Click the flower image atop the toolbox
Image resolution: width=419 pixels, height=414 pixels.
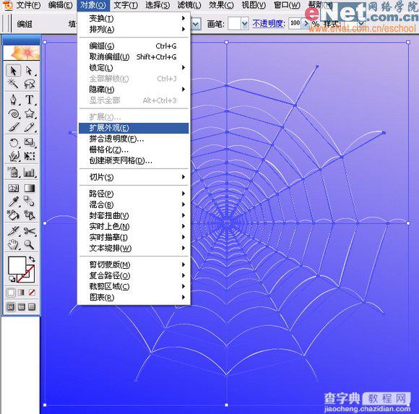coord(22,53)
